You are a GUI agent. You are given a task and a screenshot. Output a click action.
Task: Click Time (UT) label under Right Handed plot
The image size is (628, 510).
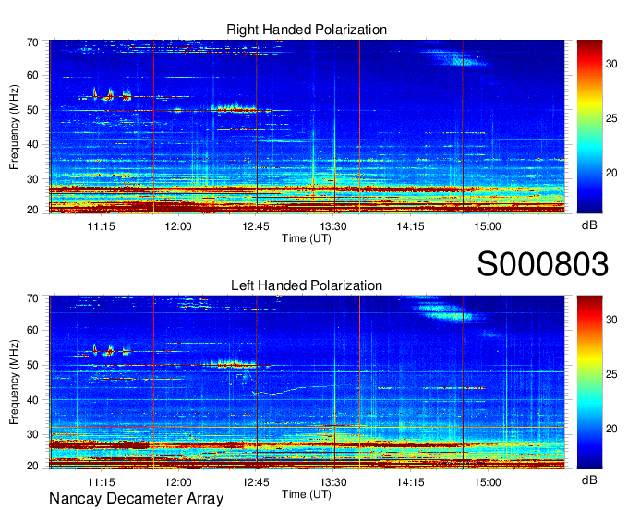(x=307, y=238)
